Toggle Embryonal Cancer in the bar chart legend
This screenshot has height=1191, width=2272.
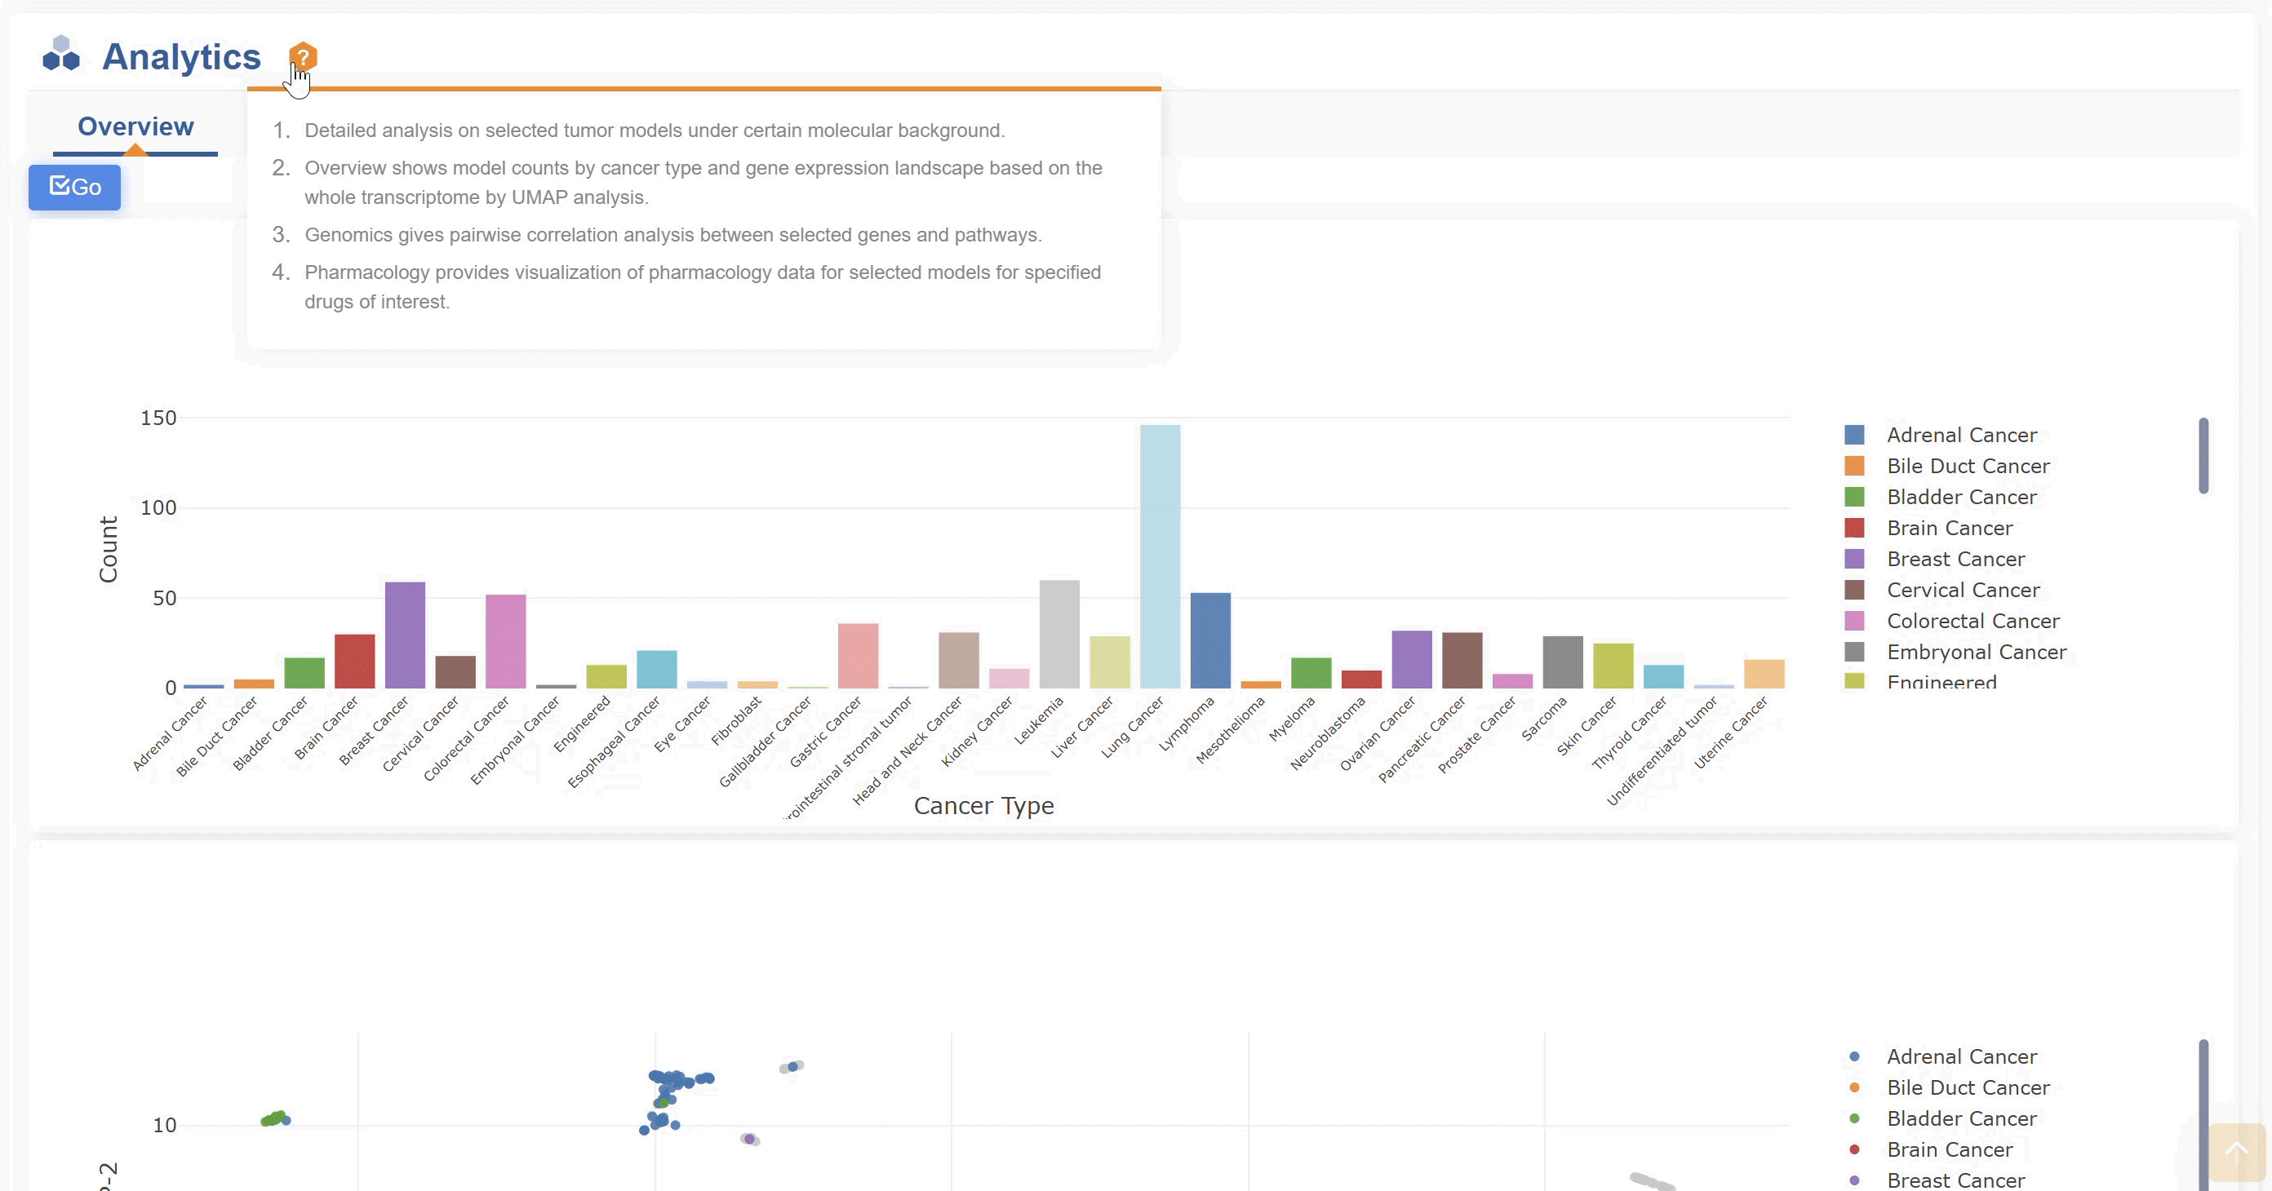point(1976,652)
